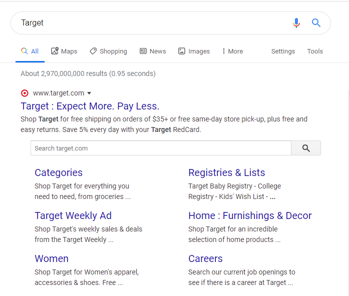Click the Shopping tag icon
349x296 pixels.
tap(93, 51)
